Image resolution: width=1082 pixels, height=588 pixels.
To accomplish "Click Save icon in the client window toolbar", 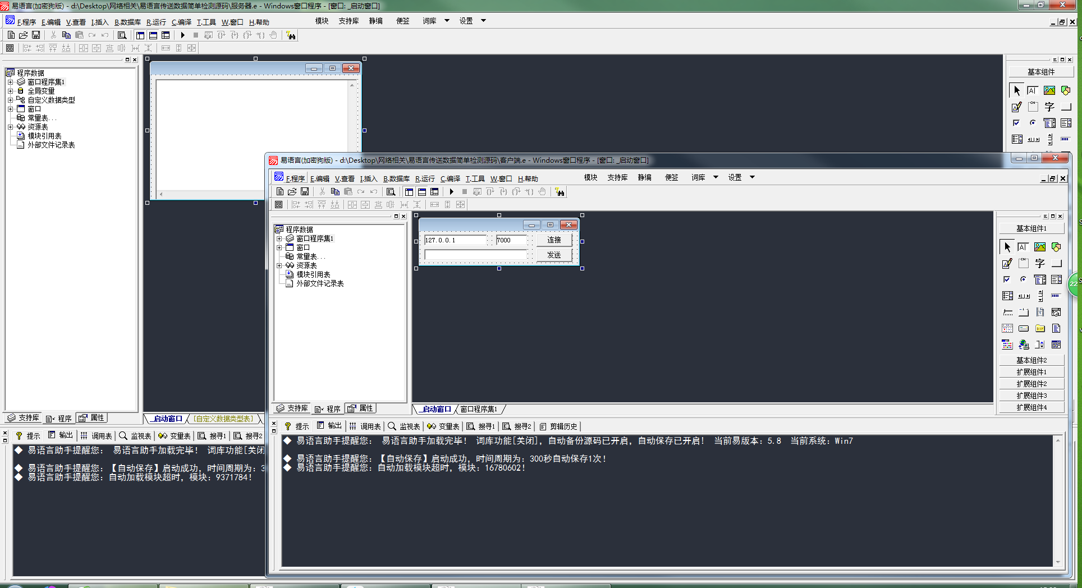I will 305,192.
